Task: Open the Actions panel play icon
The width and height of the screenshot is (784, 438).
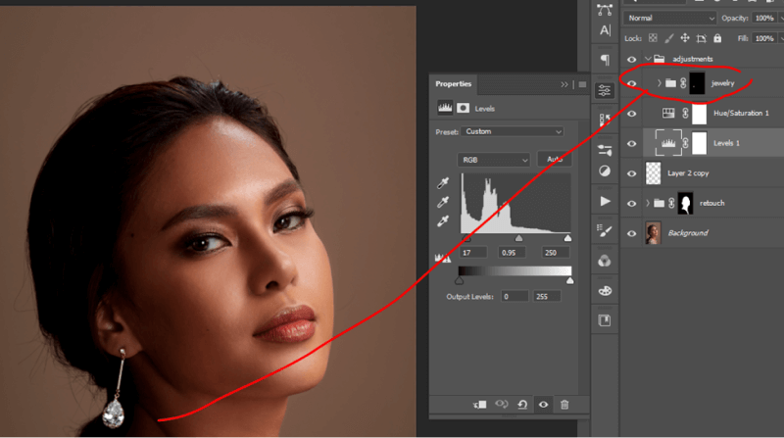Action: coord(605,201)
